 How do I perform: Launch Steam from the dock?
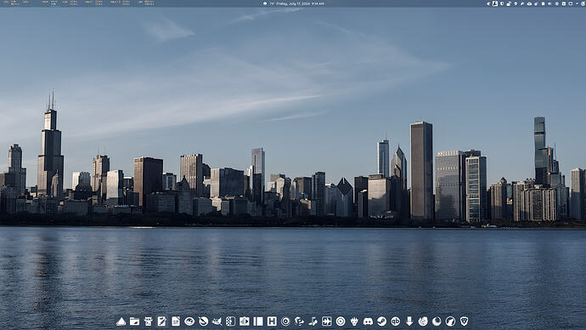(381, 321)
